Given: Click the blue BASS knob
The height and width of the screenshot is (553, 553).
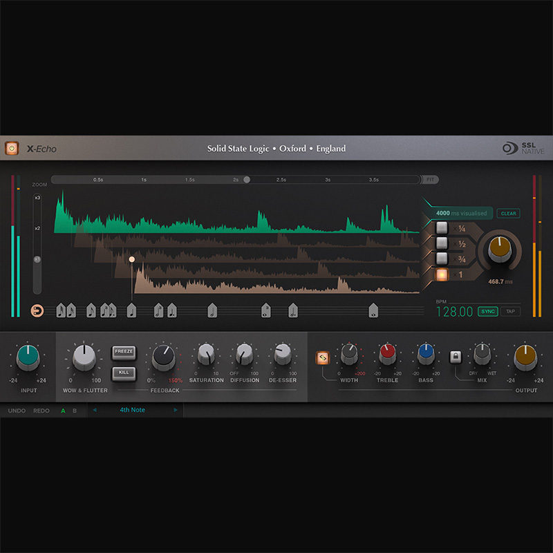Looking at the screenshot, I should point(426,355).
